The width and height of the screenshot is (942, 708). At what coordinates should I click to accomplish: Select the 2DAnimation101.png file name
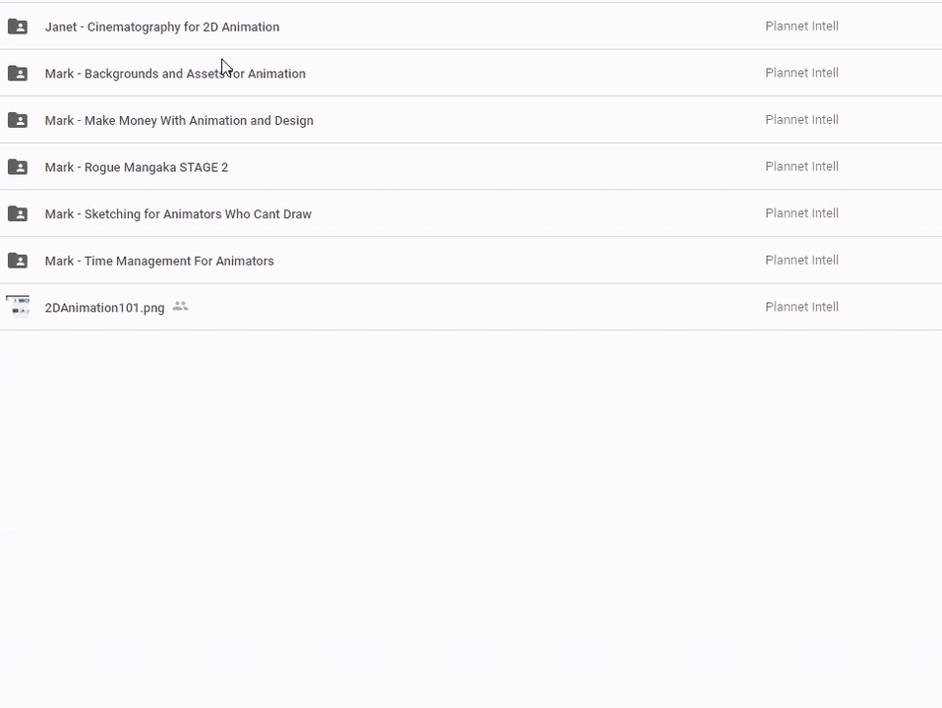pos(104,308)
